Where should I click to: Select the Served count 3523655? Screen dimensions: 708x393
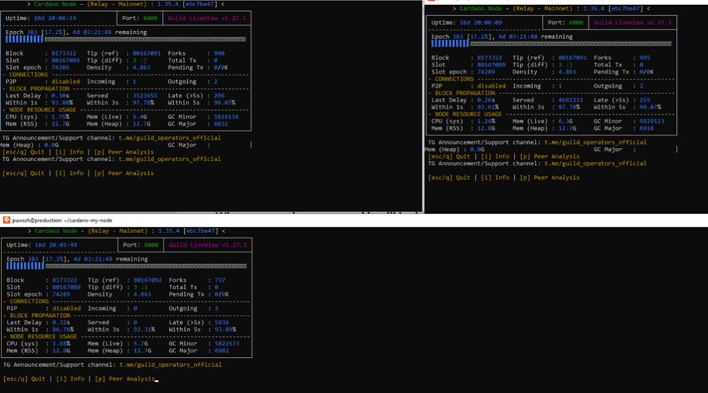pyautogui.click(x=141, y=95)
